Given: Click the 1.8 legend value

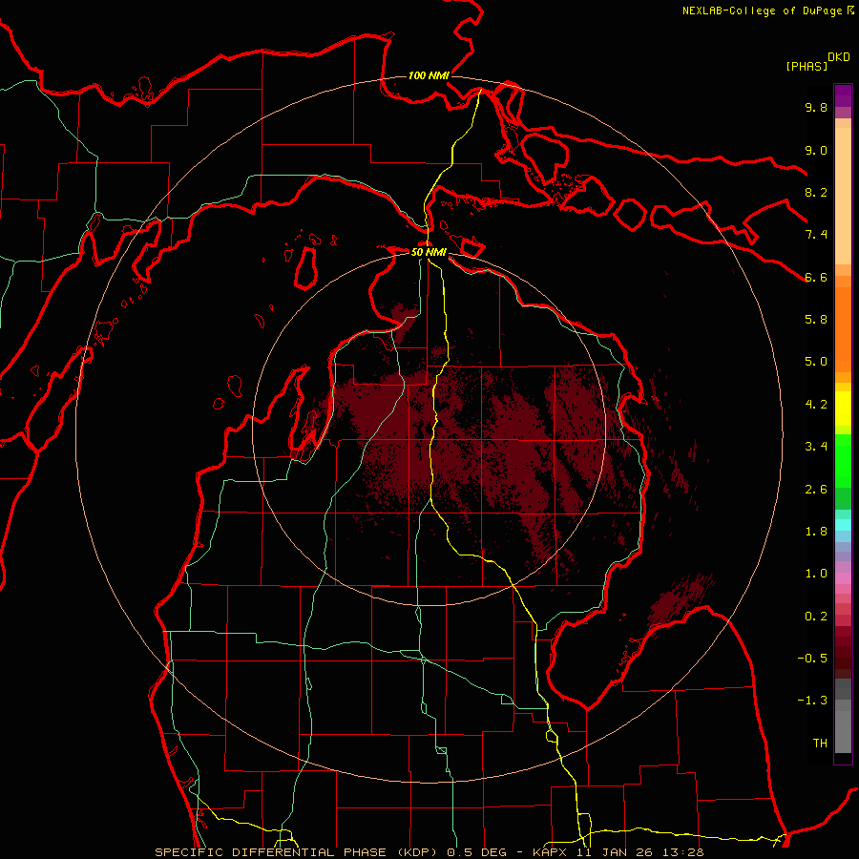Looking at the screenshot, I should click(816, 532).
